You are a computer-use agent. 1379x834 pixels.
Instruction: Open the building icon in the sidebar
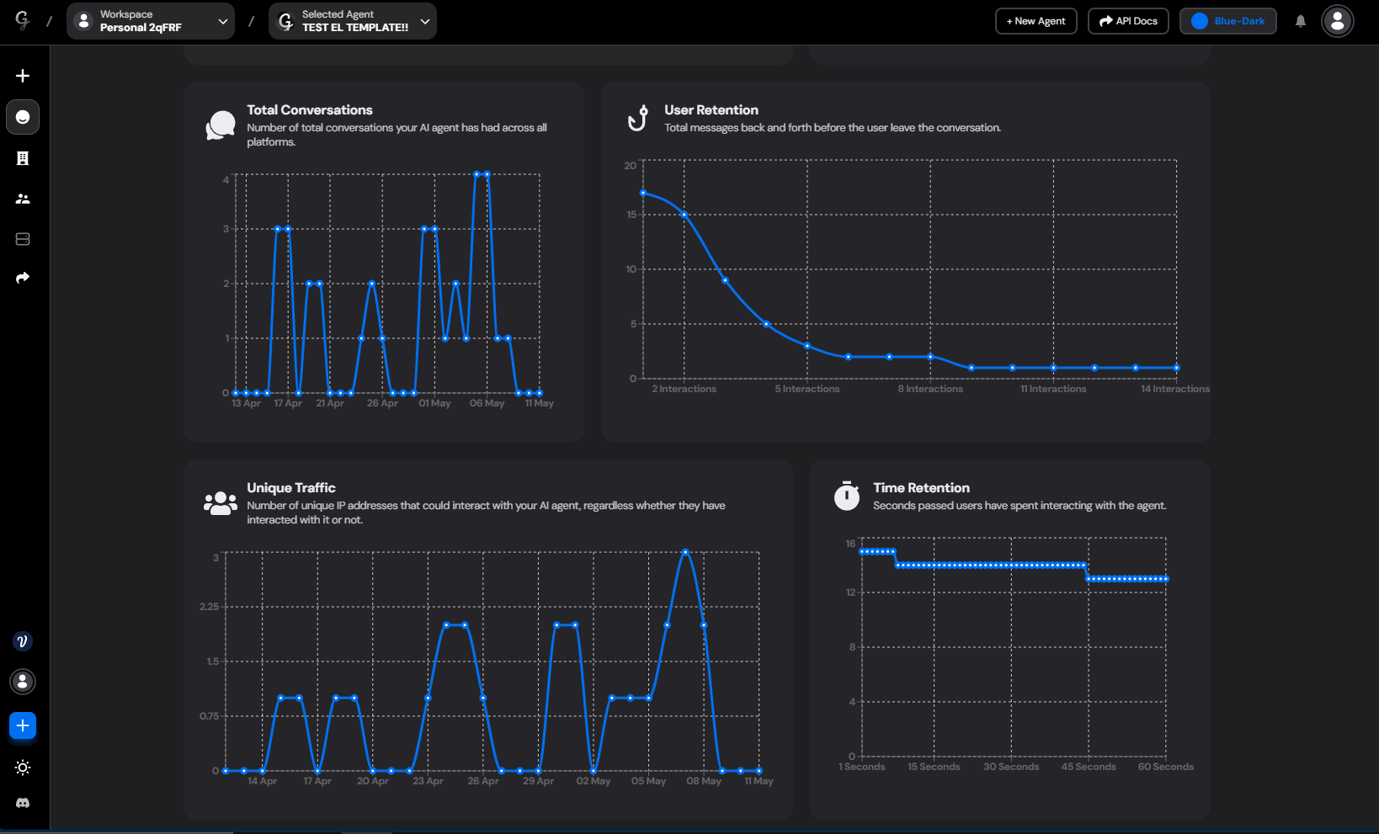coord(23,158)
